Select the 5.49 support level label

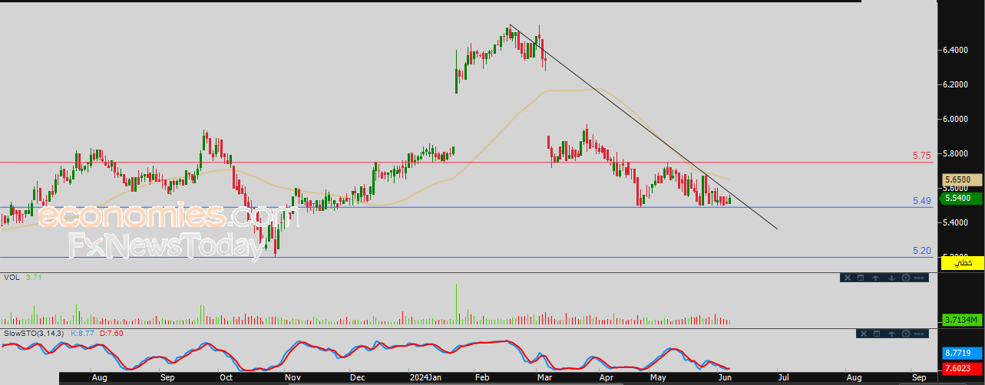[921, 200]
